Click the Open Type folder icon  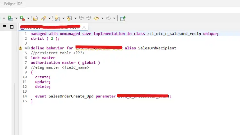(x=36, y=18)
